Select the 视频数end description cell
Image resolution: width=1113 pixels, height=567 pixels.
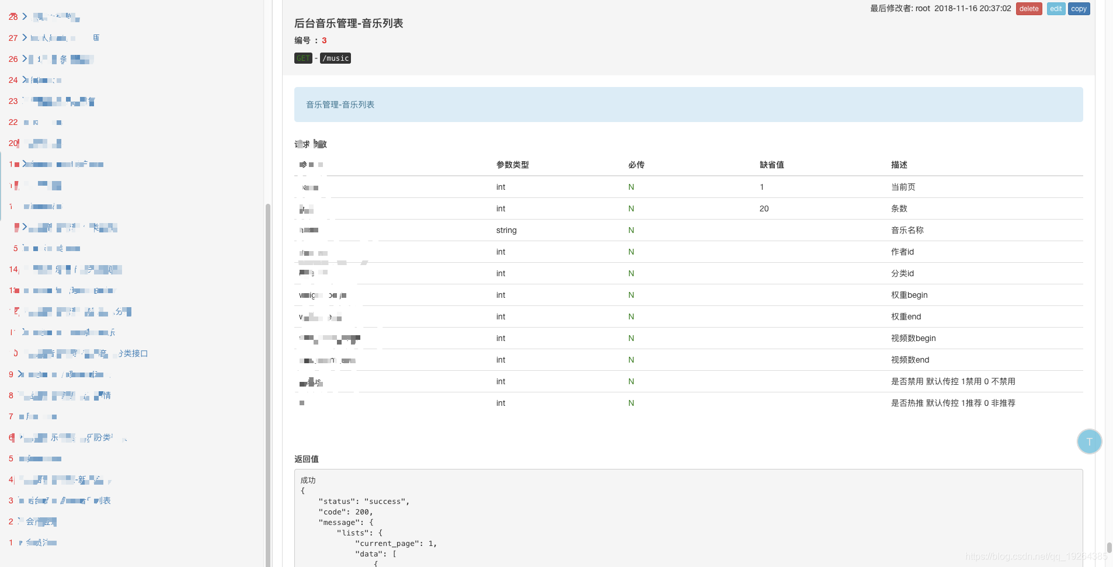click(910, 360)
